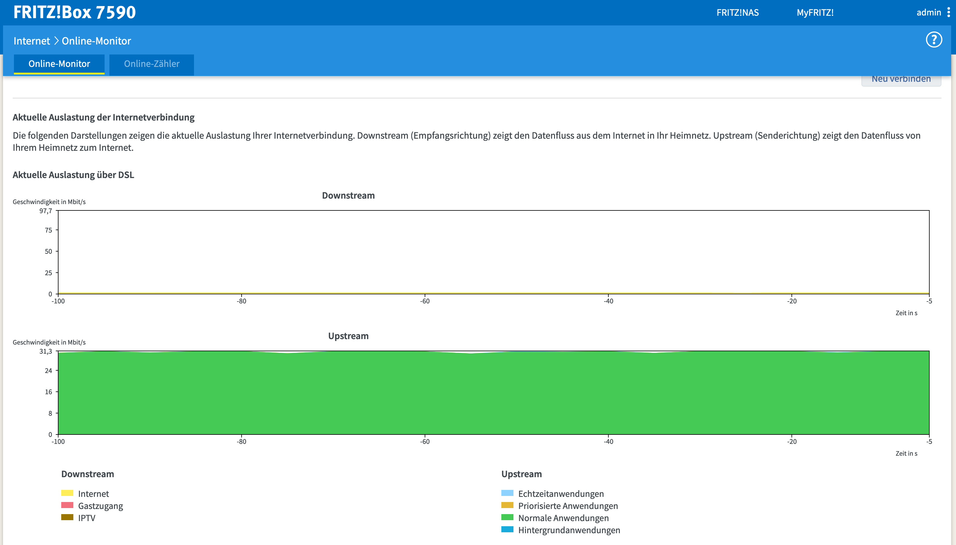Click the yellow Internet legend swatch

pos(67,493)
